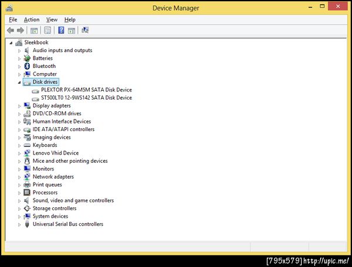352x267 pixels.
Task: Select the Processors label
Action: (x=45, y=193)
